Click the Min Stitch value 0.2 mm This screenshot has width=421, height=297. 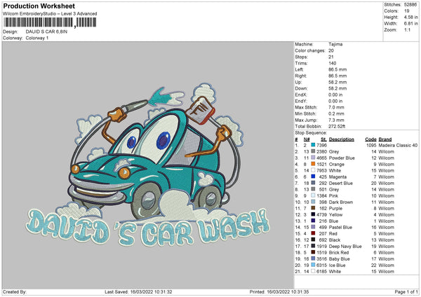336,113
